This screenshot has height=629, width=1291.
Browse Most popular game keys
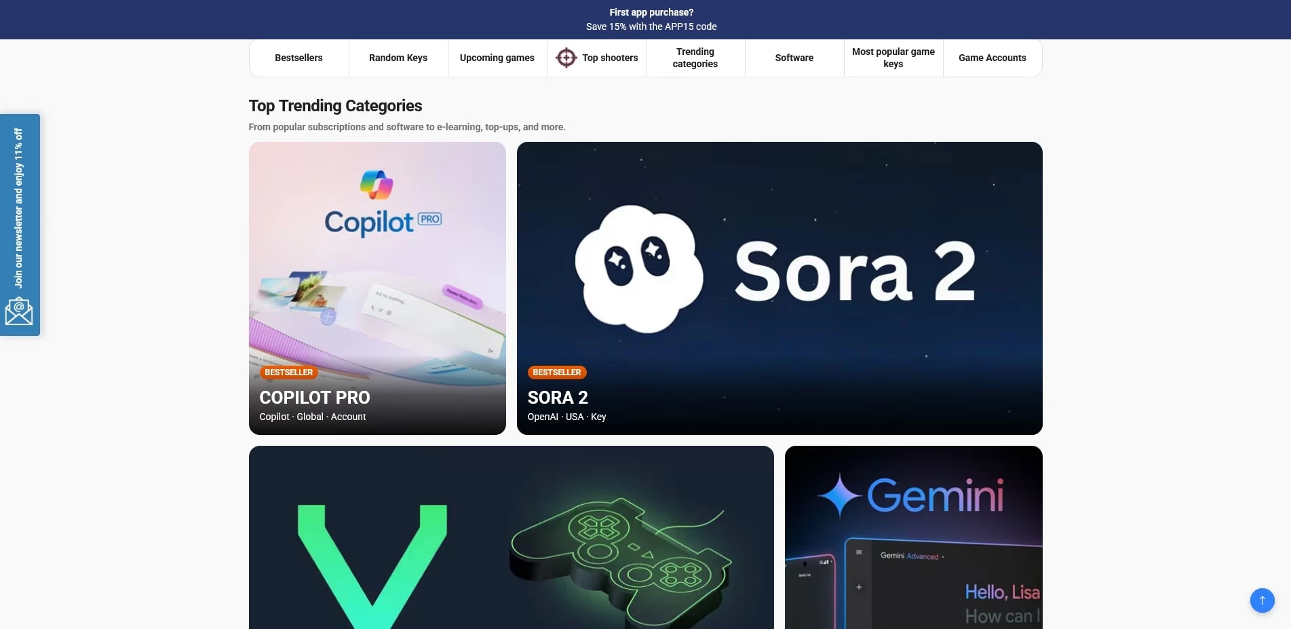[x=893, y=58]
